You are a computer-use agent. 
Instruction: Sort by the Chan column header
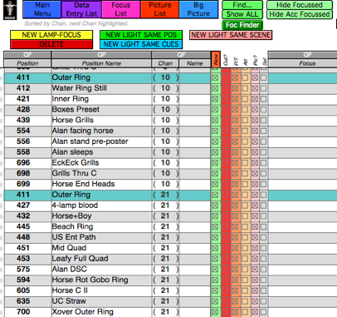click(165, 63)
